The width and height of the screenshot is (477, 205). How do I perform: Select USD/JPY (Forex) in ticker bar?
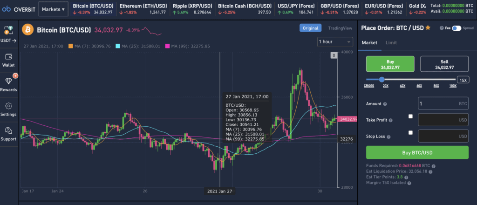pos(296,9)
